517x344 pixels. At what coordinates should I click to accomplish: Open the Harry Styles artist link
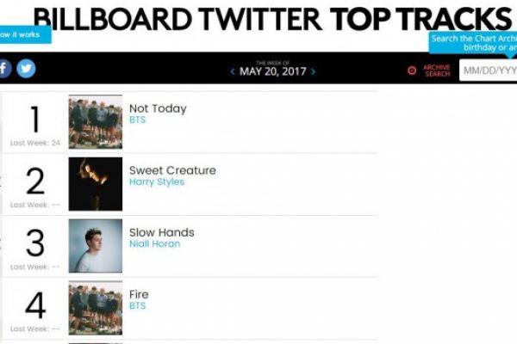coord(157,182)
